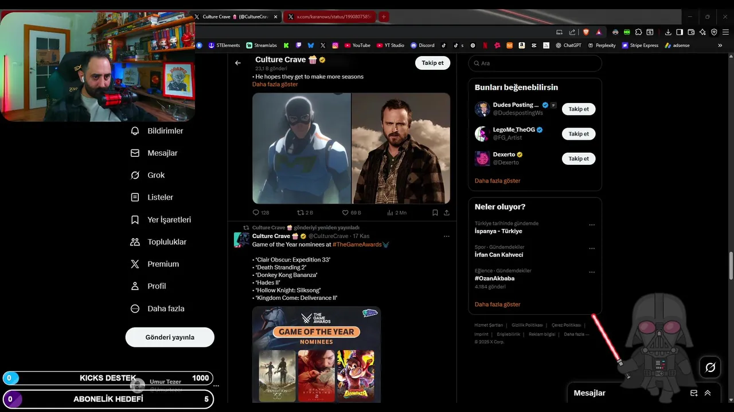Image resolution: width=734 pixels, height=412 pixels.
Task: Show more suggestions under Bunları beğenebilirsin
Action: click(x=498, y=181)
